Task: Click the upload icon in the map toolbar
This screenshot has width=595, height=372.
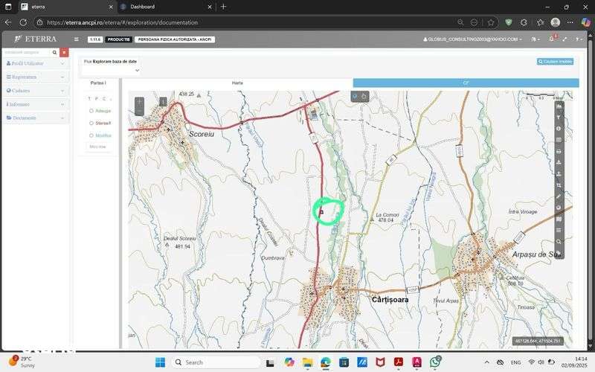Action: tap(559, 174)
